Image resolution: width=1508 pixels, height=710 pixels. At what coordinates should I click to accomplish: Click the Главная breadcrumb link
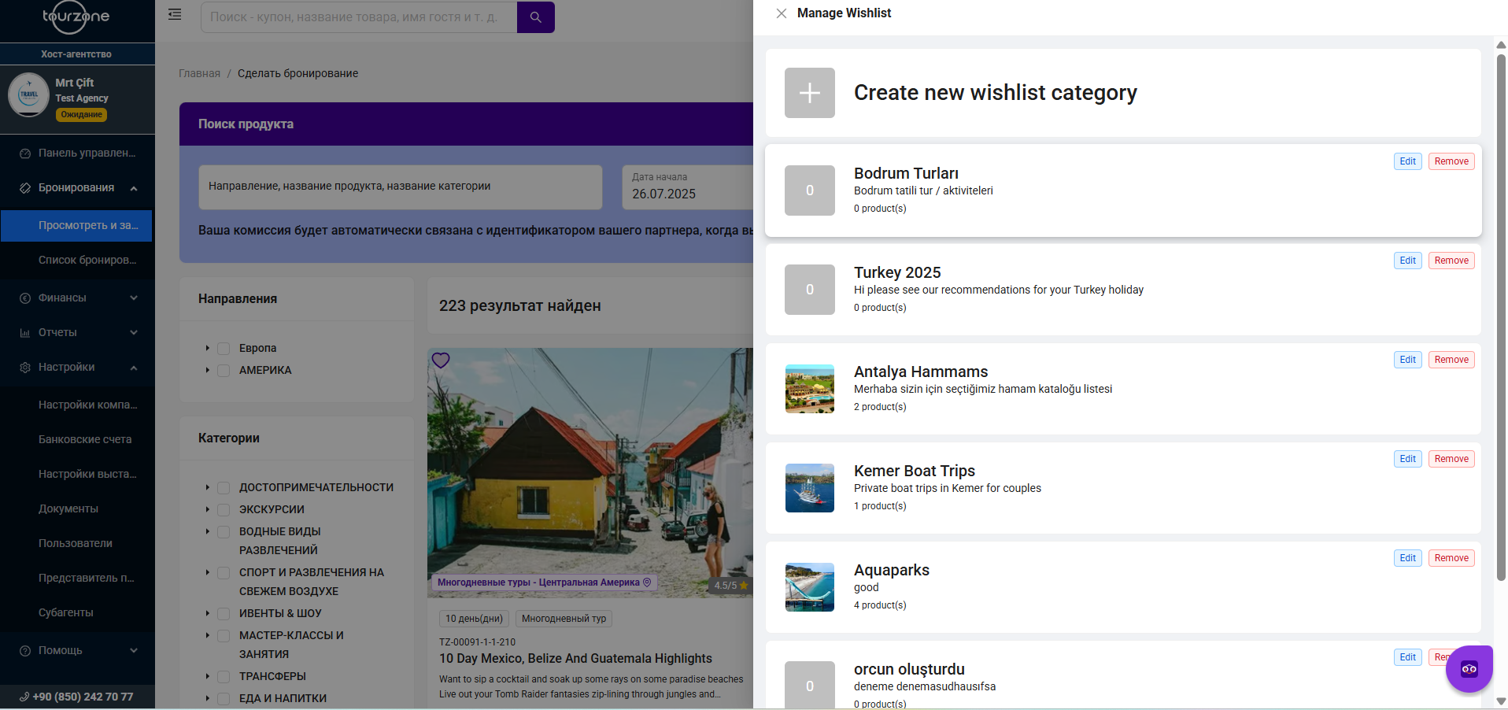point(199,73)
